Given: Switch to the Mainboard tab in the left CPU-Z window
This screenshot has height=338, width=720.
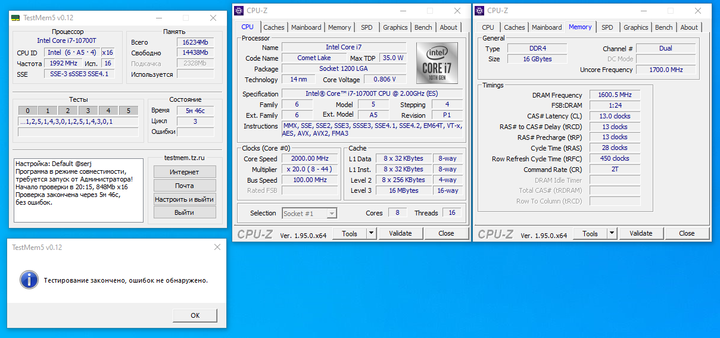Looking at the screenshot, I should (306, 27).
